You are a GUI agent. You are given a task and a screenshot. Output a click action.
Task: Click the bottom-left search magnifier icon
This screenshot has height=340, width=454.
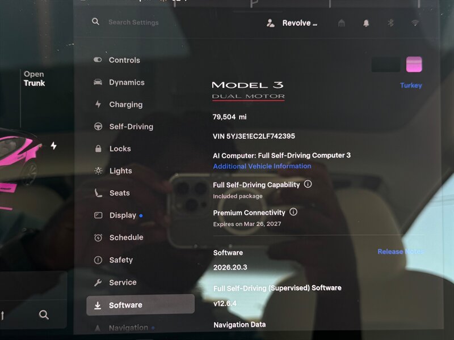pos(44,314)
